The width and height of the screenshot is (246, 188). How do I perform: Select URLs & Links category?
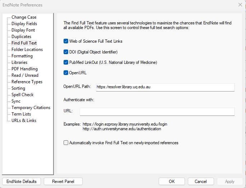(x=24, y=121)
